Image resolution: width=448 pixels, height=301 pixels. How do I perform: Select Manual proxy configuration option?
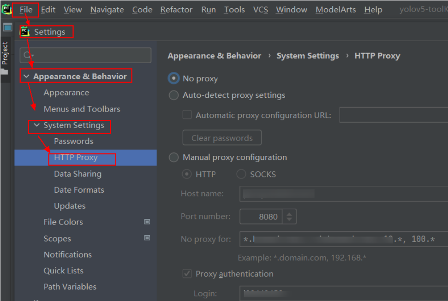(x=173, y=157)
